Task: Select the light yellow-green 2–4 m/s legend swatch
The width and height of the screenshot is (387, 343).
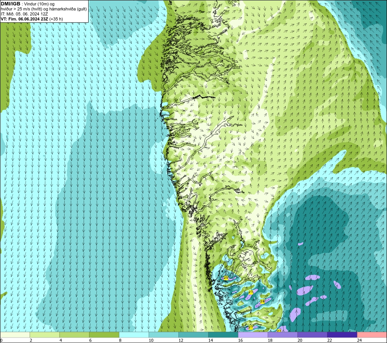Action: [45, 334]
